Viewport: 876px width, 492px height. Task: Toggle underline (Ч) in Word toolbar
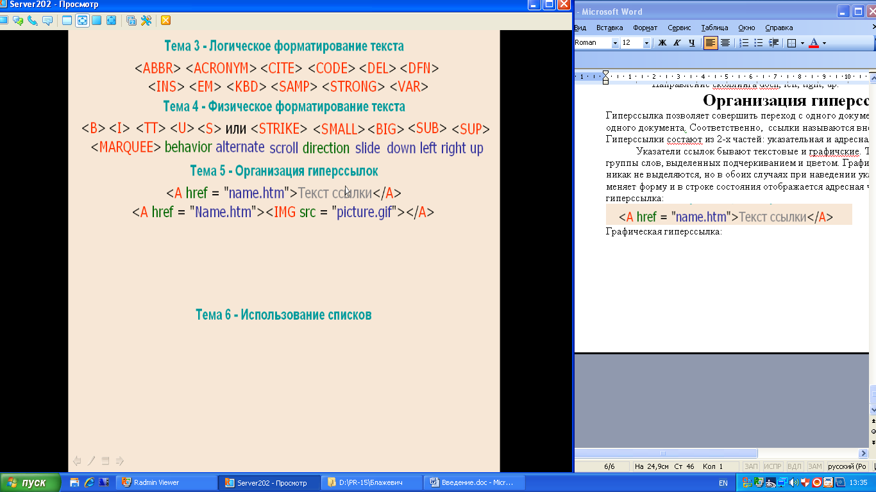coord(691,43)
